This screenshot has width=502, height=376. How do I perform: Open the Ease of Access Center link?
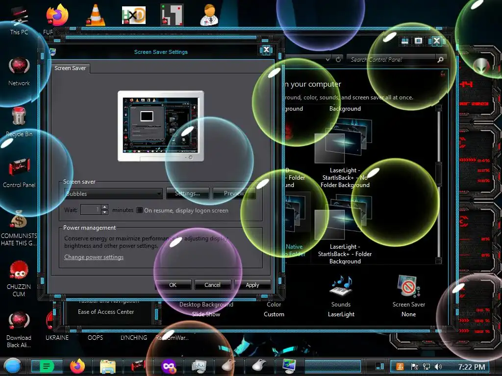106,312
